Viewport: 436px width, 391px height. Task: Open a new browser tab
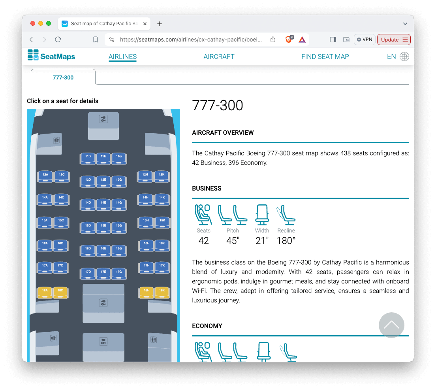(x=159, y=24)
